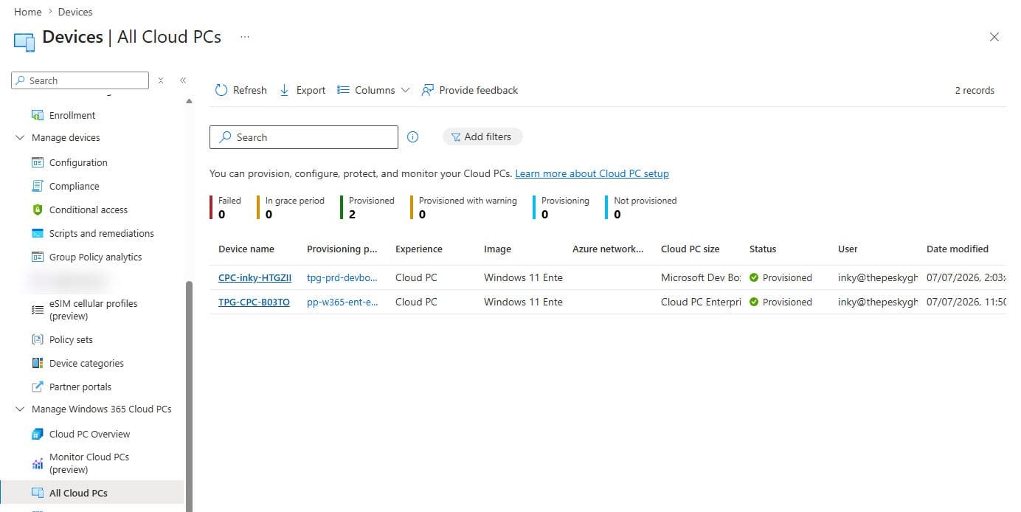Open Conditional access menu item
The image size is (1021, 512).
89,210
